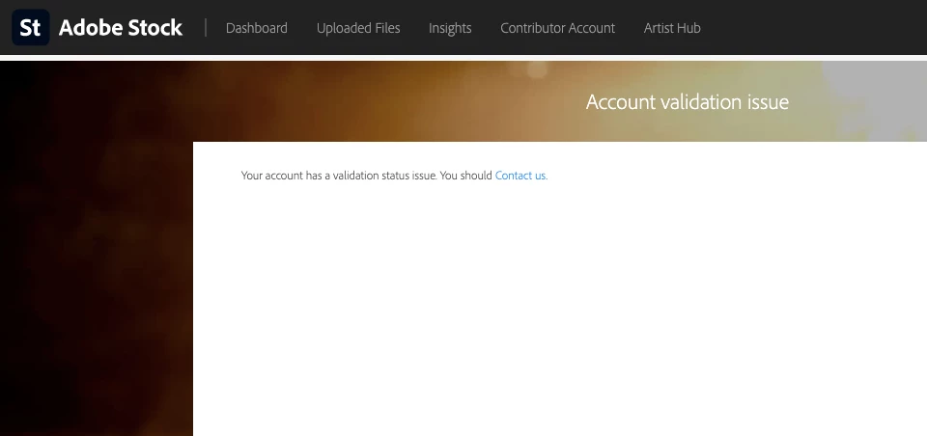Screen dimensions: 927x436
Task: Visit the Artist Hub
Action: tap(672, 28)
